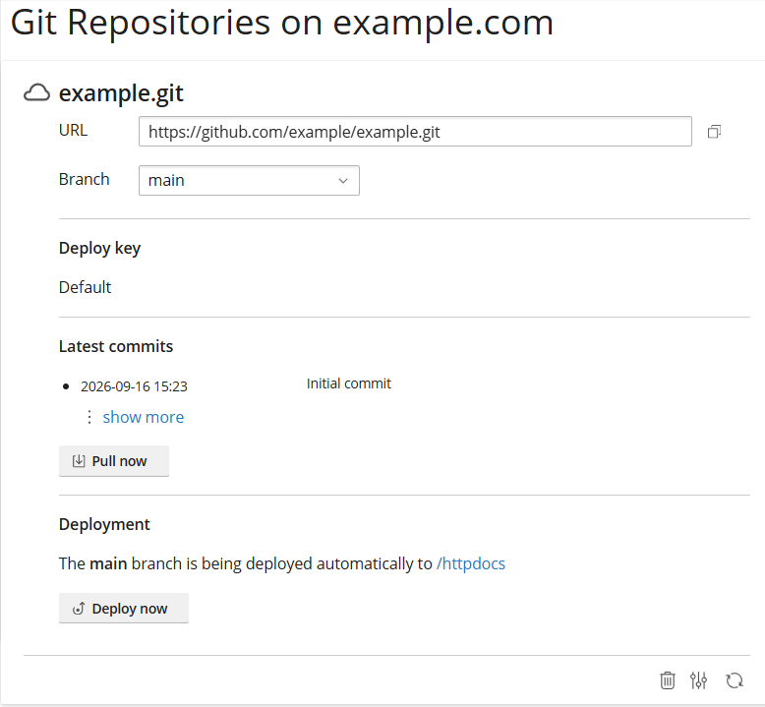The height and width of the screenshot is (707, 765).
Task: Click the cloud icon beside example.git
Action: click(x=36, y=92)
